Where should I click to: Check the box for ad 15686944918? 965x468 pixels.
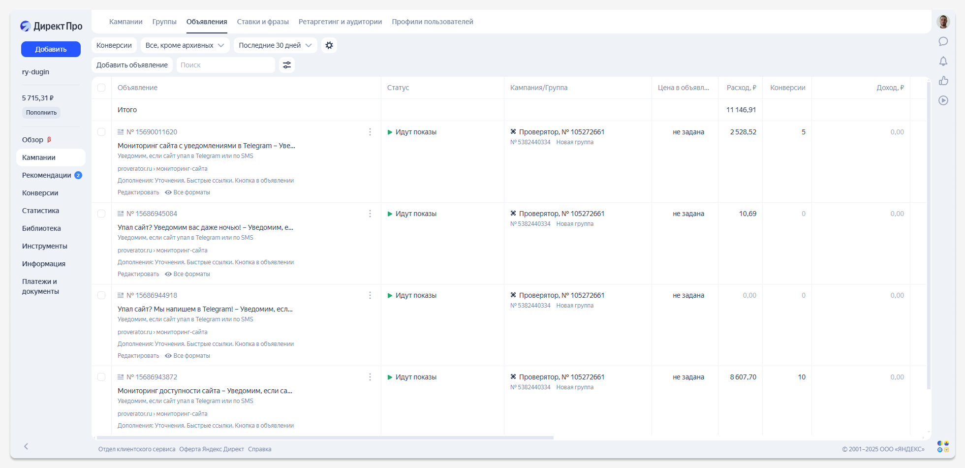tap(101, 295)
